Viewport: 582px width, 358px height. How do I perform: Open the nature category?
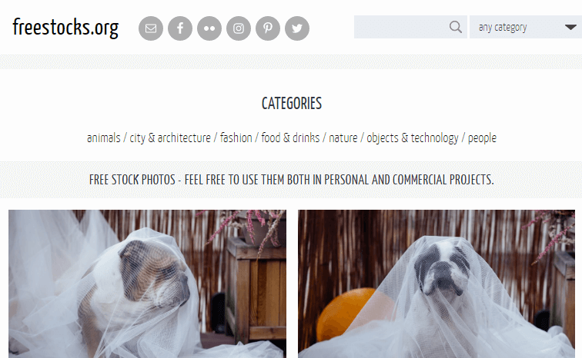343,138
